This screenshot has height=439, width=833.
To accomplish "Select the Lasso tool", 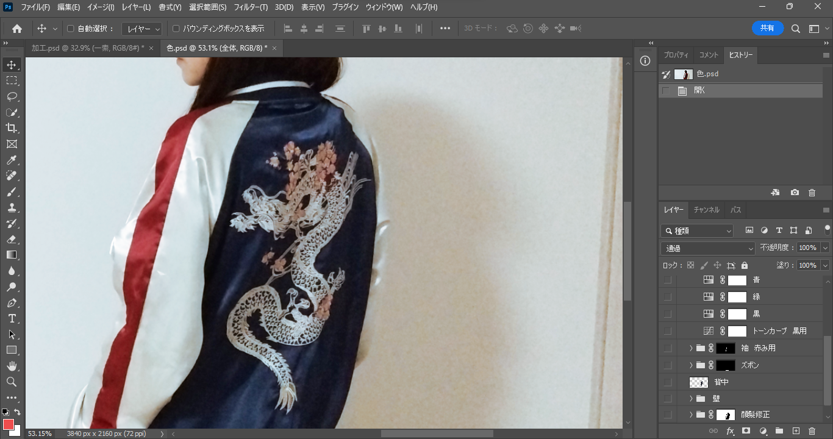I will (x=12, y=96).
